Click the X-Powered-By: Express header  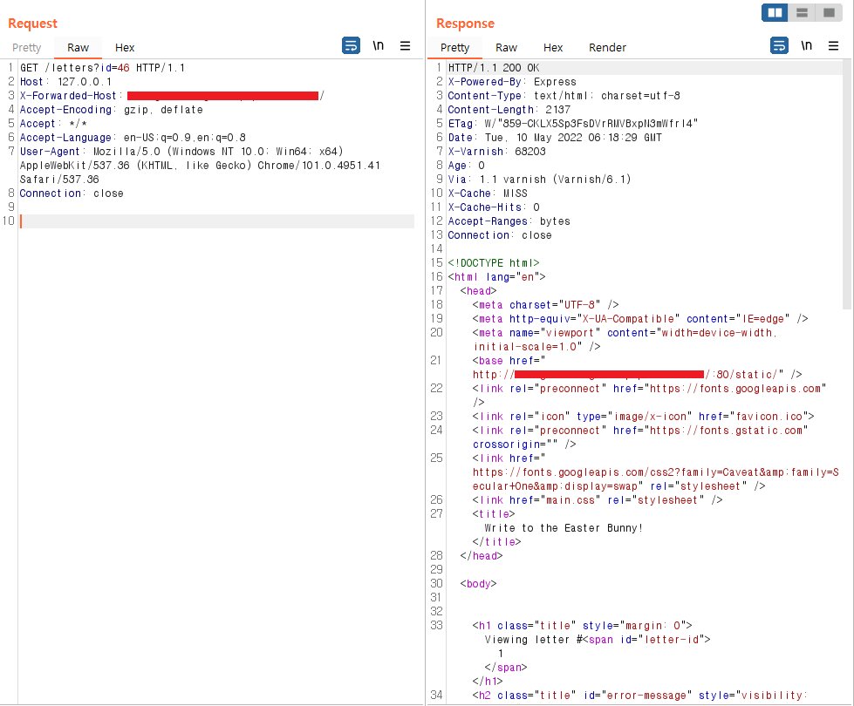pyautogui.click(x=512, y=82)
